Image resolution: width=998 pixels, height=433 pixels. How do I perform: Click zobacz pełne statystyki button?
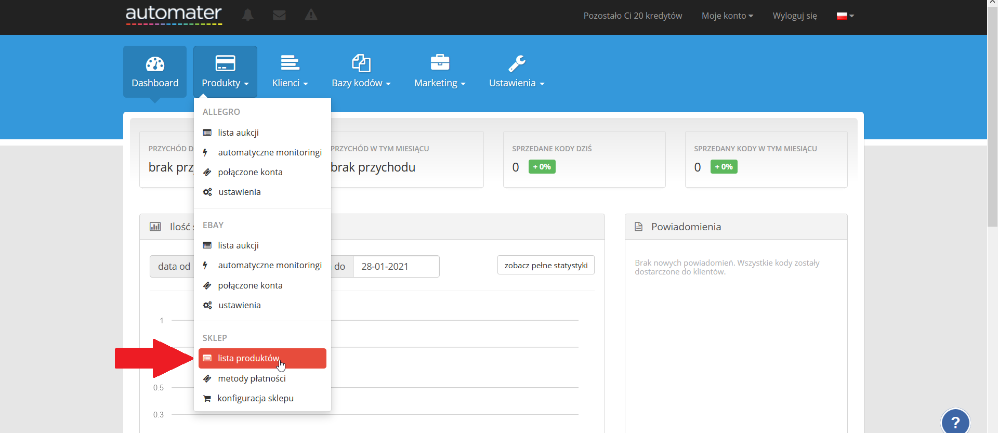click(x=546, y=265)
